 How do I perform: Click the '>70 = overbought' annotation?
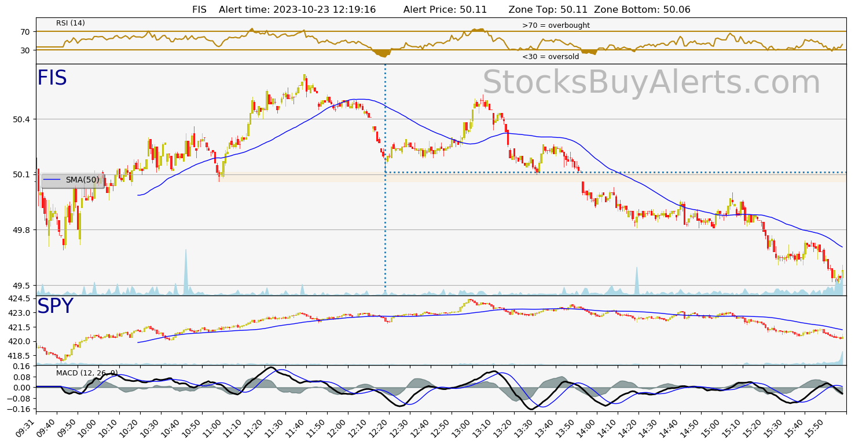(556, 25)
